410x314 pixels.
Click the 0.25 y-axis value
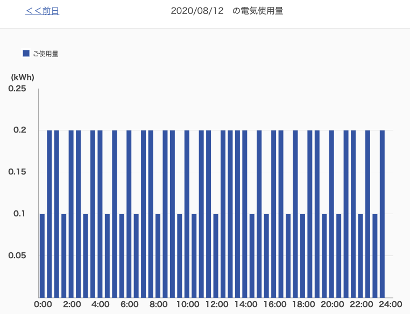point(17,89)
